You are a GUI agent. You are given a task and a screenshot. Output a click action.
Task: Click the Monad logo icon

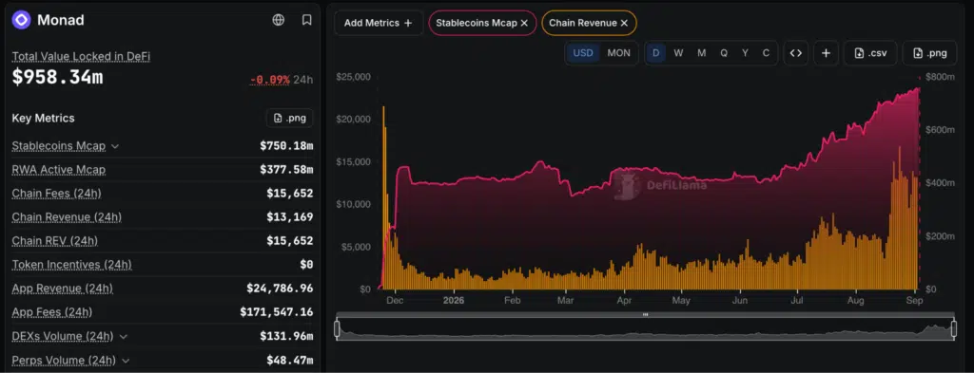pyautogui.click(x=21, y=20)
